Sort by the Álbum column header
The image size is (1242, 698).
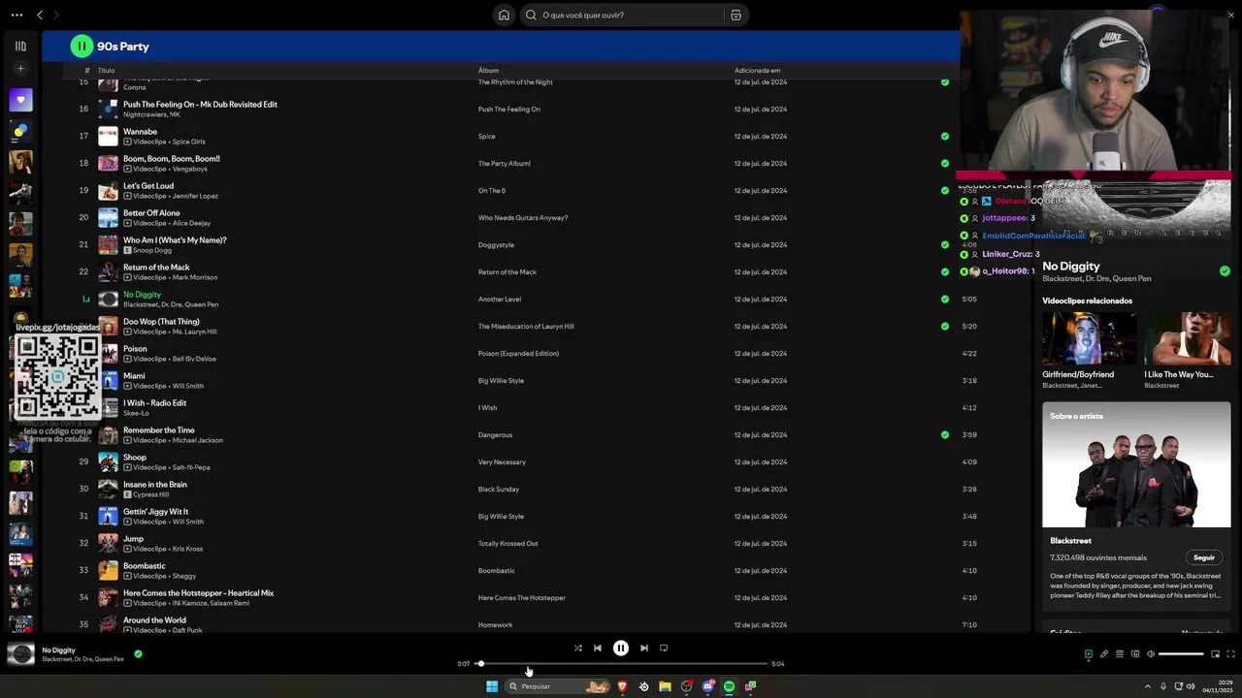[488, 71]
